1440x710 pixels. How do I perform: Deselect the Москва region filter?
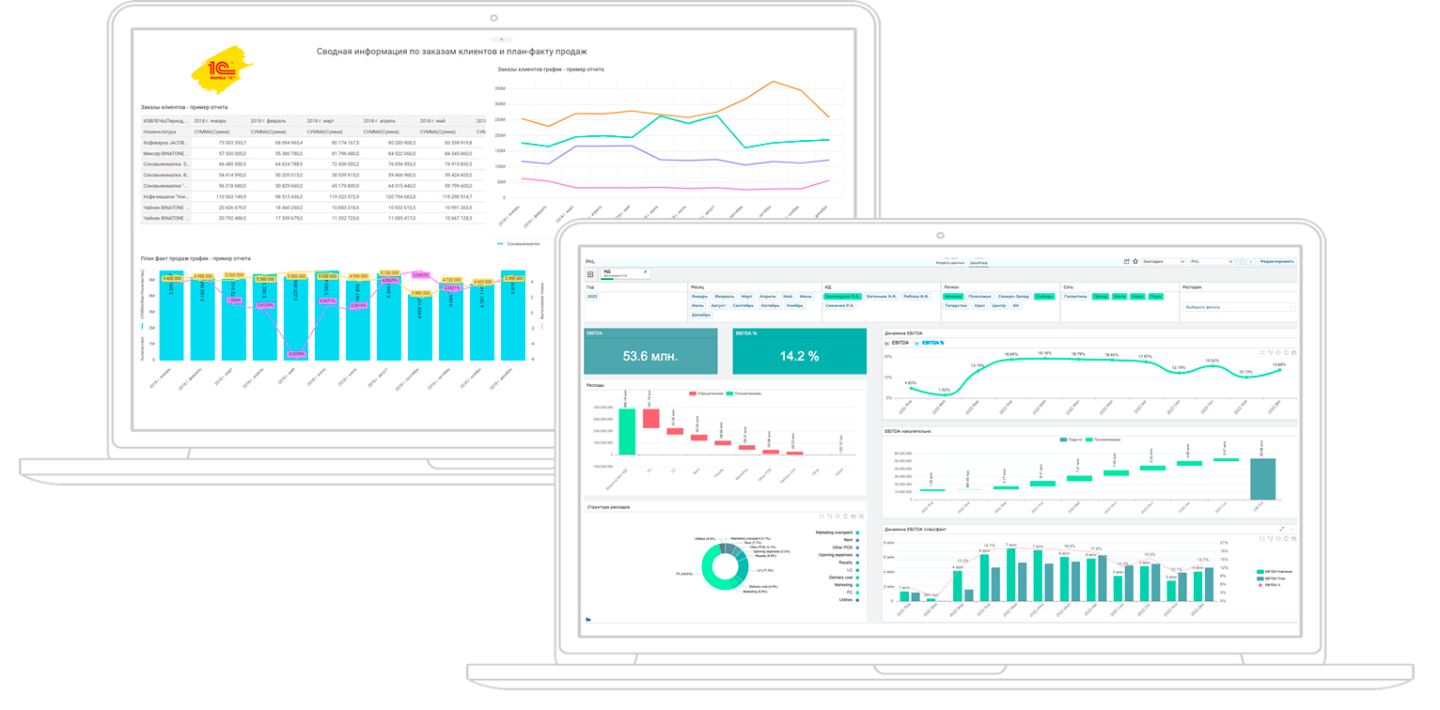click(953, 297)
